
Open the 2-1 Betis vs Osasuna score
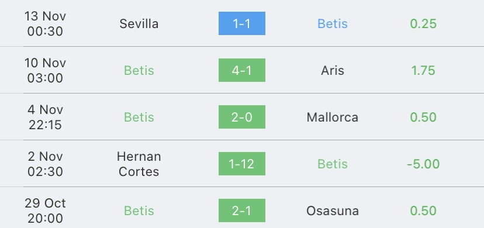(x=241, y=210)
